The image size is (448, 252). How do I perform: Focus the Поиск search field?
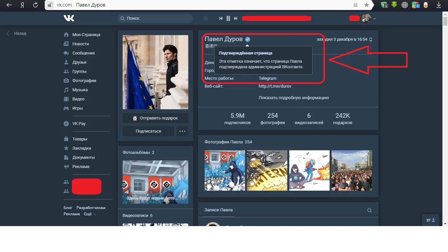155,18
